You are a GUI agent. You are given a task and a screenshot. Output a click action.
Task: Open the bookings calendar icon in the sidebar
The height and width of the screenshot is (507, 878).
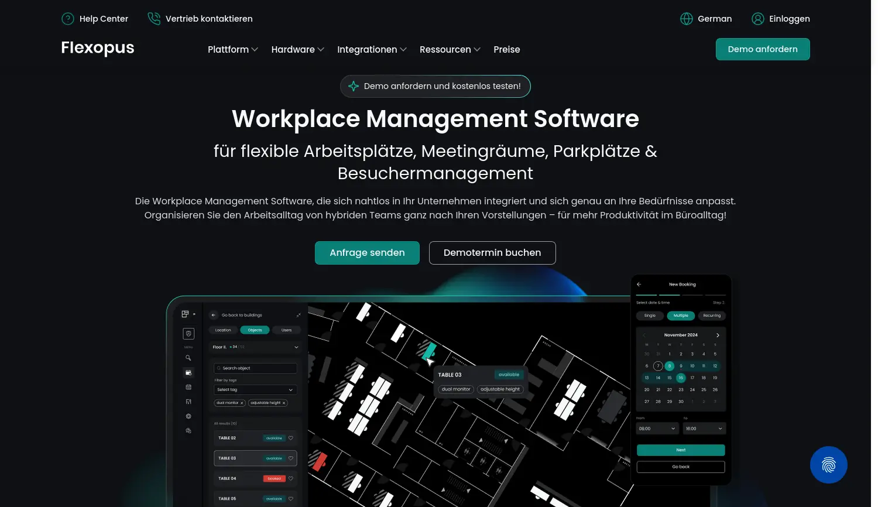click(x=189, y=373)
